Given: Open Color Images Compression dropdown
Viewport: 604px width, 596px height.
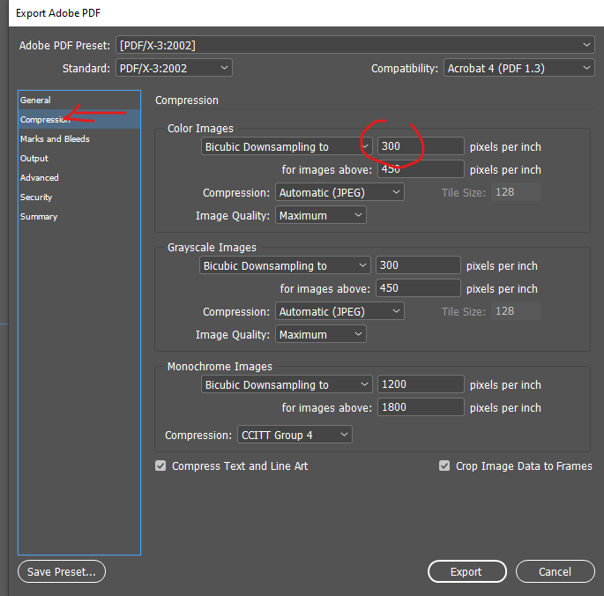Looking at the screenshot, I should pos(339,192).
